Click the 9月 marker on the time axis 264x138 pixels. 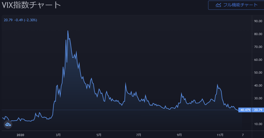click(x=179, y=134)
